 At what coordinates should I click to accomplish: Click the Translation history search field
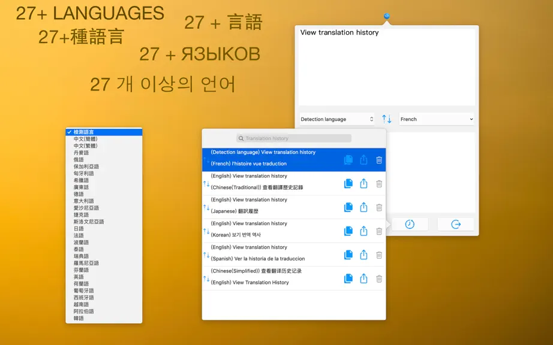coord(294,138)
